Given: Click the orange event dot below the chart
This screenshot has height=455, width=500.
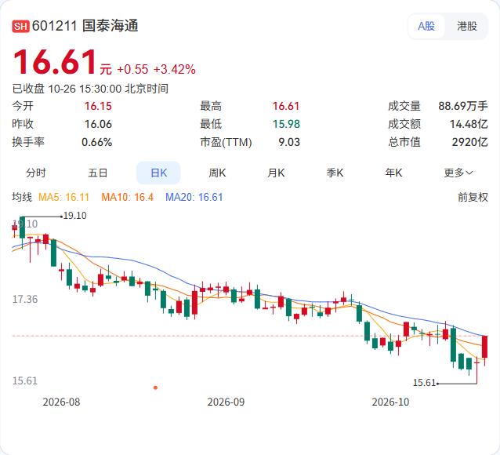Looking at the screenshot, I should click(x=155, y=388).
